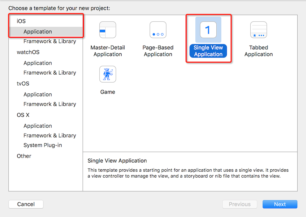Click the 'Single View Application' description heading
The height and width of the screenshot is (217, 306).
point(117,160)
